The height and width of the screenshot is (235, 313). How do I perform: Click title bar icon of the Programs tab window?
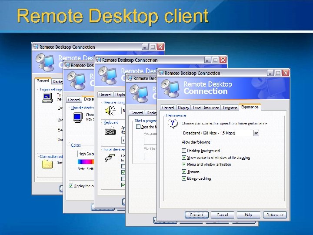click(130, 78)
